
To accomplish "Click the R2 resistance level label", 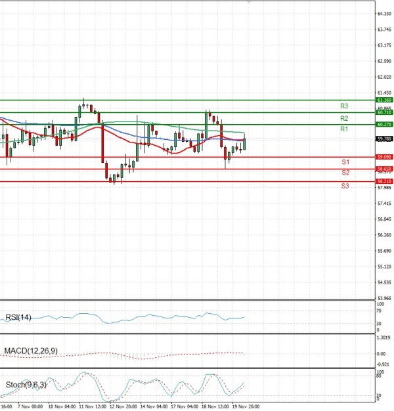I will (x=343, y=118).
